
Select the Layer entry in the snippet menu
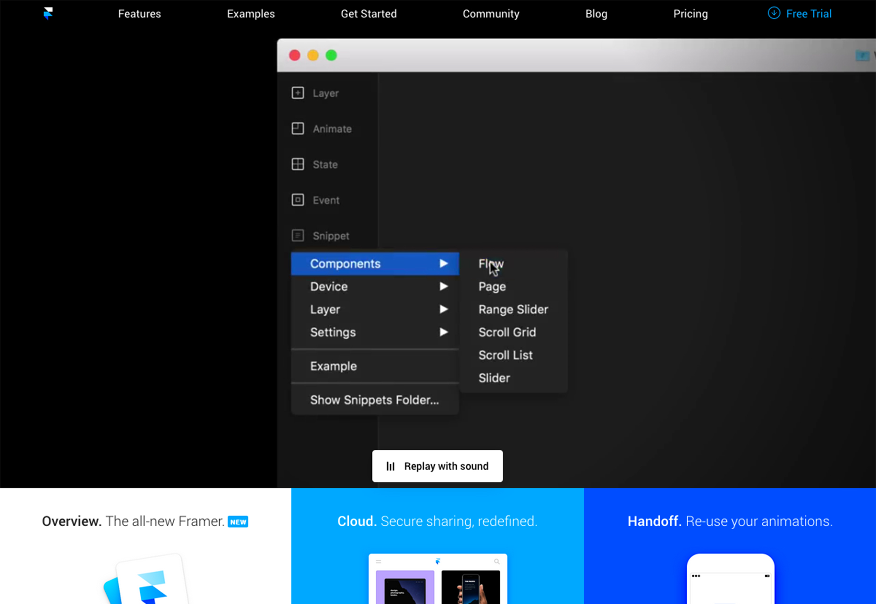[375, 310]
